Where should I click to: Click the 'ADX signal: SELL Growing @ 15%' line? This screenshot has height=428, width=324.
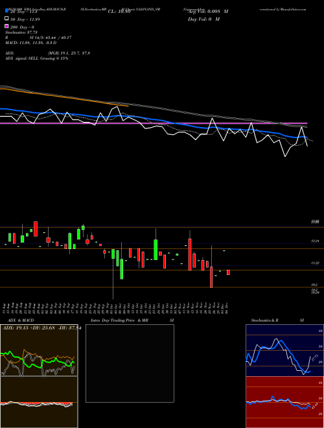pyautogui.click(x=36, y=58)
